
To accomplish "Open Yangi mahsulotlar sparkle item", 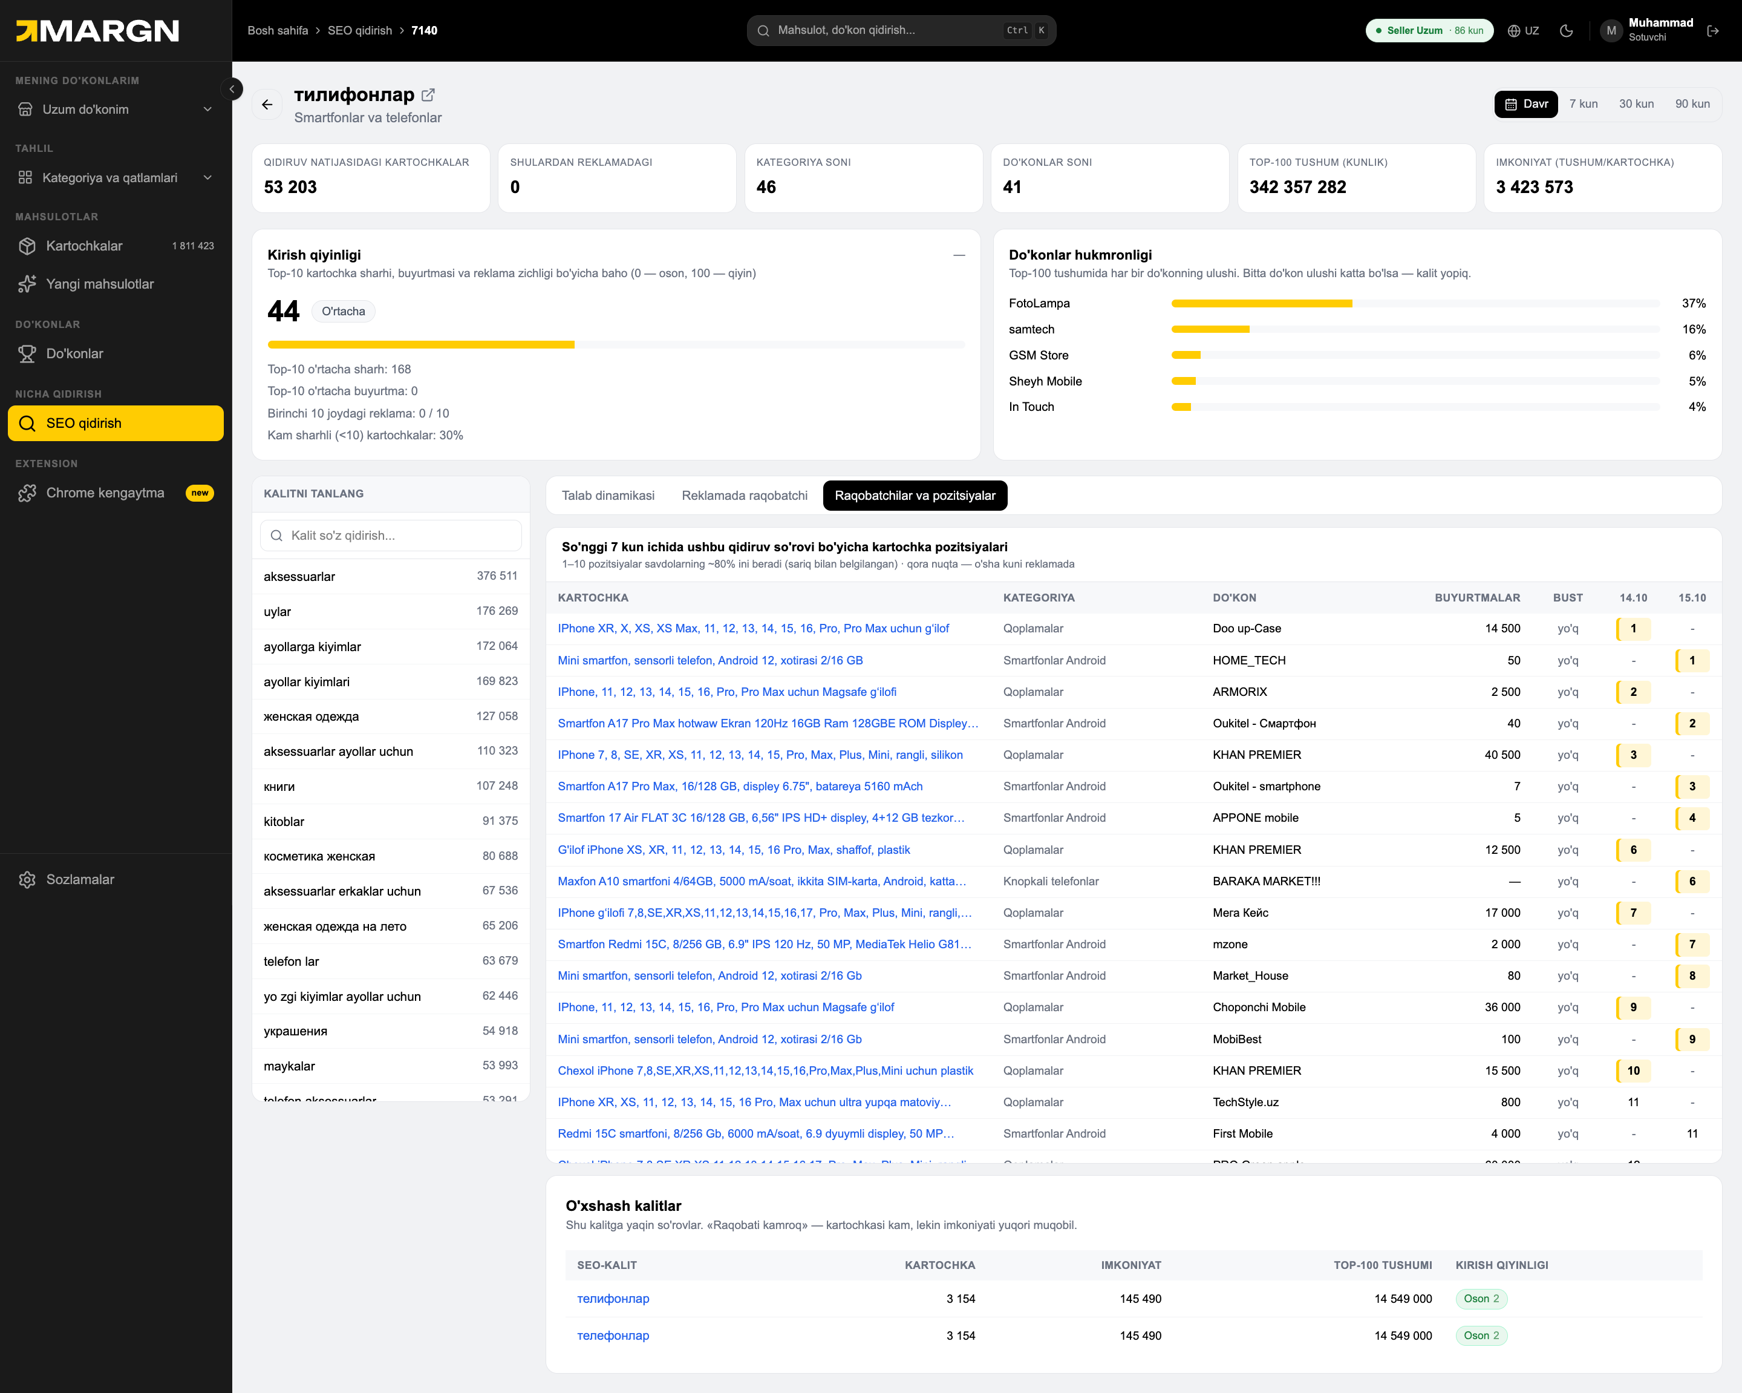I will [x=116, y=284].
